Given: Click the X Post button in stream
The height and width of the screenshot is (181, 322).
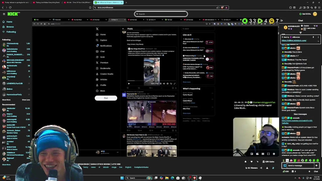Looking at the screenshot, I should click(106, 98).
